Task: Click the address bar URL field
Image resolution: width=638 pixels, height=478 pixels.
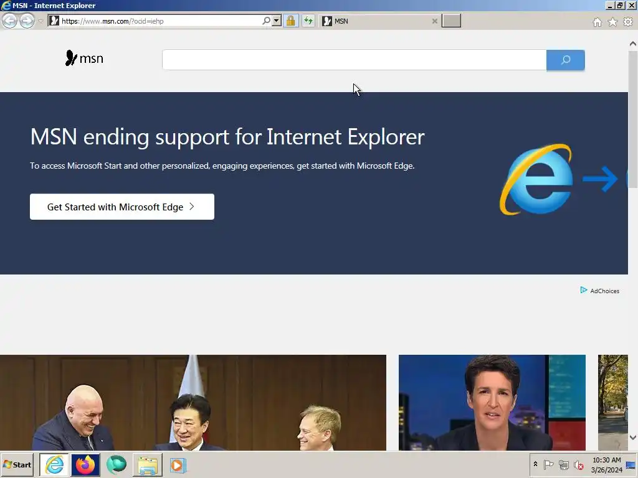Action: point(155,21)
